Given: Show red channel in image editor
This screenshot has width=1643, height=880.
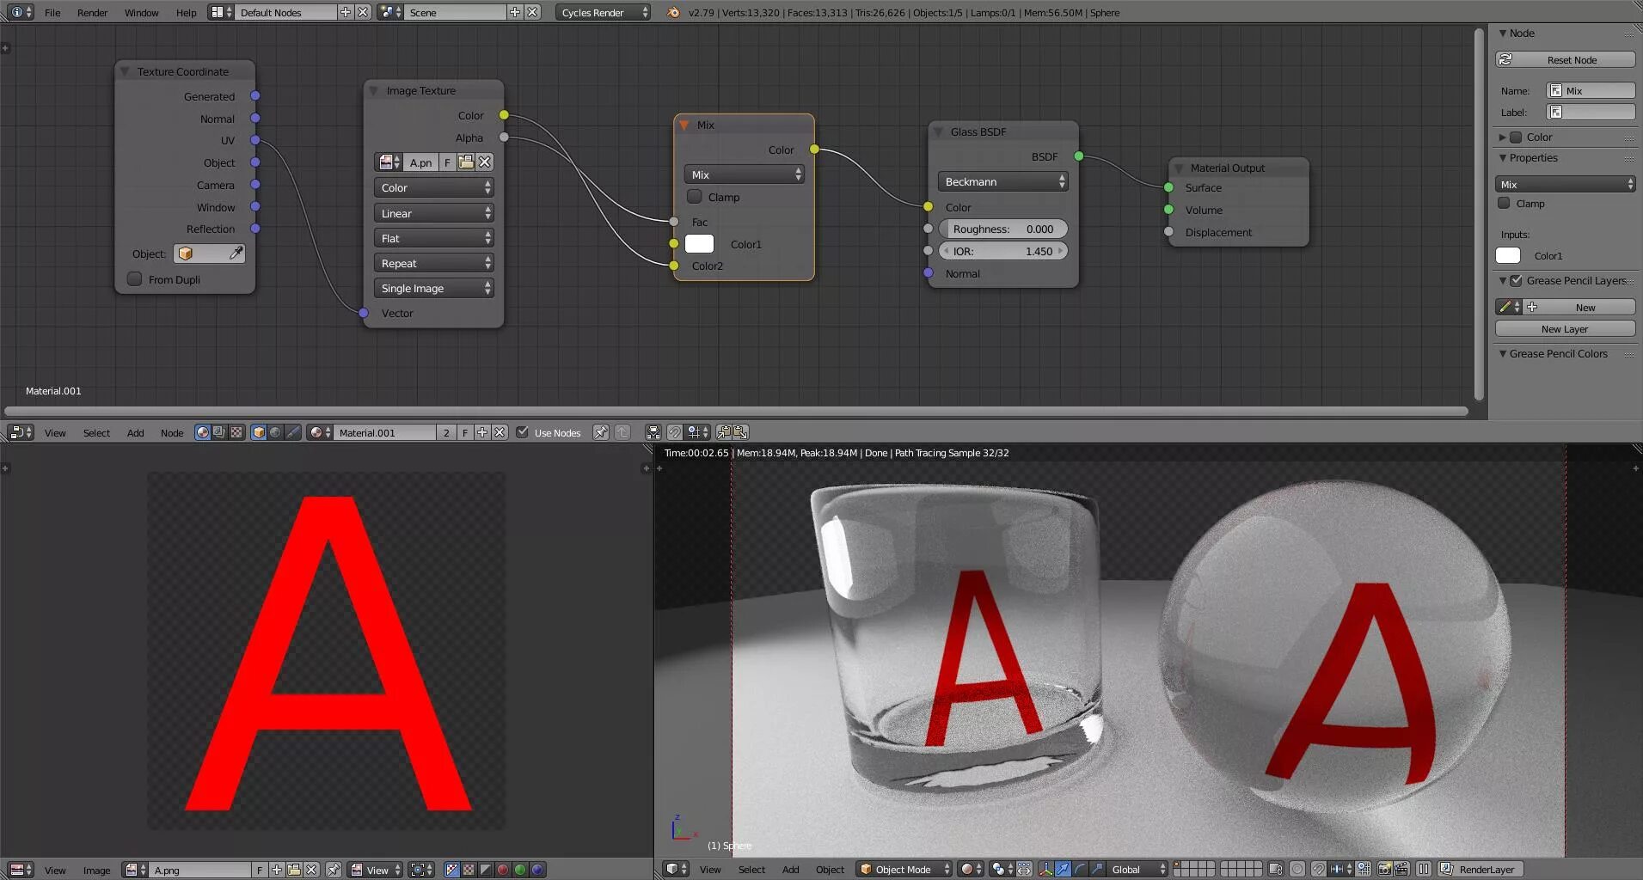Looking at the screenshot, I should (x=503, y=870).
